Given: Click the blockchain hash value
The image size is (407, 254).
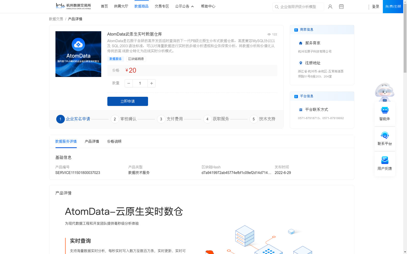Looking at the screenshot, I should coord(236,173).
